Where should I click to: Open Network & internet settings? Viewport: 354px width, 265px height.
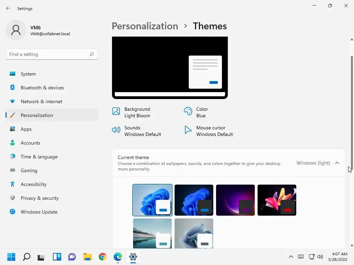pyautogui.click(x=52, y=101)
